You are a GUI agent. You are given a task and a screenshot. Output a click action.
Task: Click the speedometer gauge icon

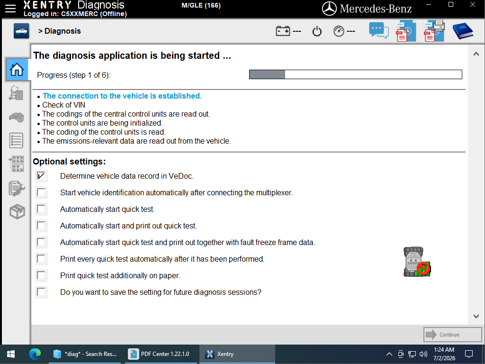339,31
